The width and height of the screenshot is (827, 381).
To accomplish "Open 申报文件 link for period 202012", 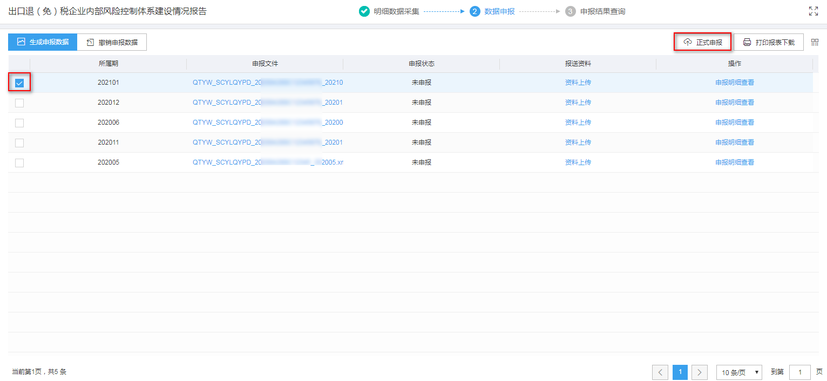I will point(268,103).
